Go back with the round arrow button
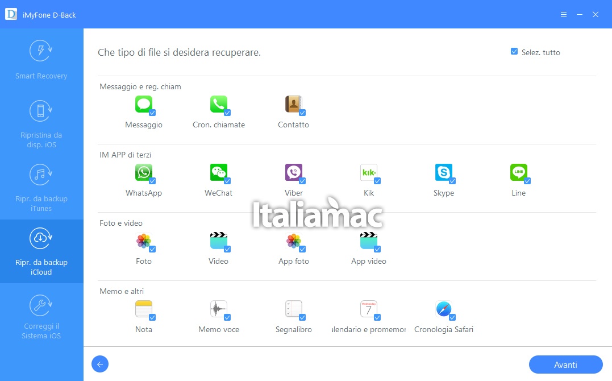The image size is (612, 381). tap(100, 364)
